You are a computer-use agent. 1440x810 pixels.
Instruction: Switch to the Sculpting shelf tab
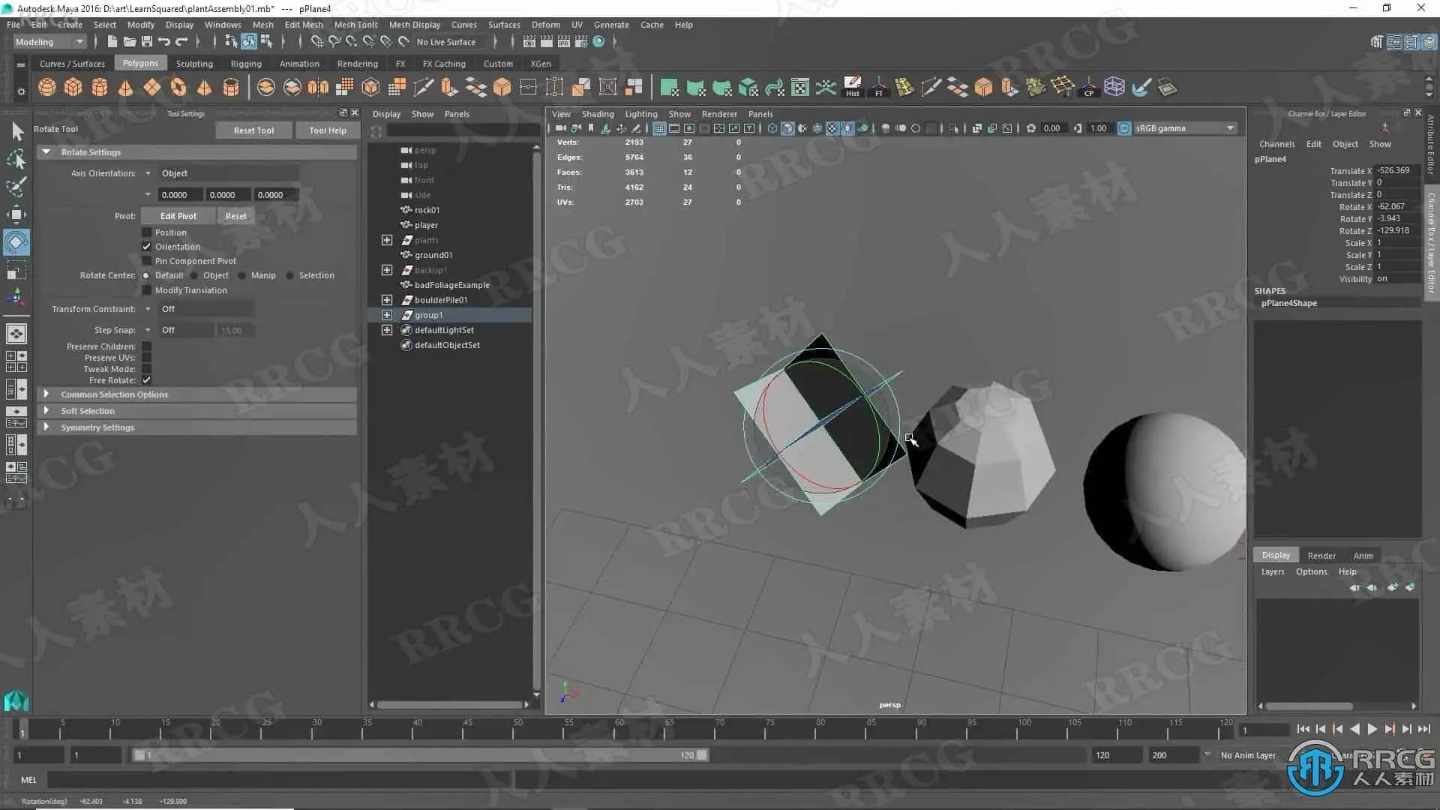pos(194,64)
